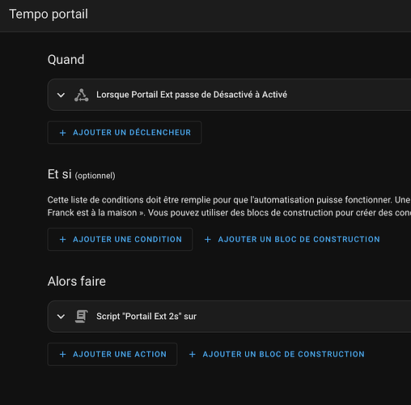Click the plus icon on Ajouter une action
Screen dimensions: 411x405
(63, 355)
